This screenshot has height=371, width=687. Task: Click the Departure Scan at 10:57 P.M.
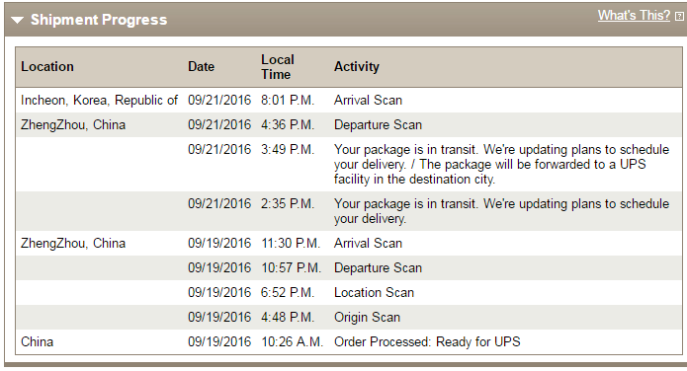click(378, 267)
